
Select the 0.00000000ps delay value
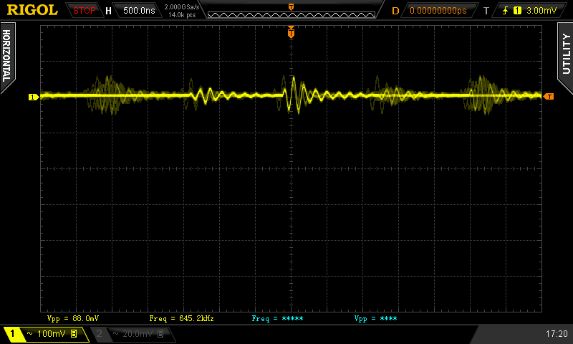[438, 11]
